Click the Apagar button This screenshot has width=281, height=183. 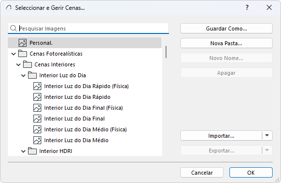[226, 73]
